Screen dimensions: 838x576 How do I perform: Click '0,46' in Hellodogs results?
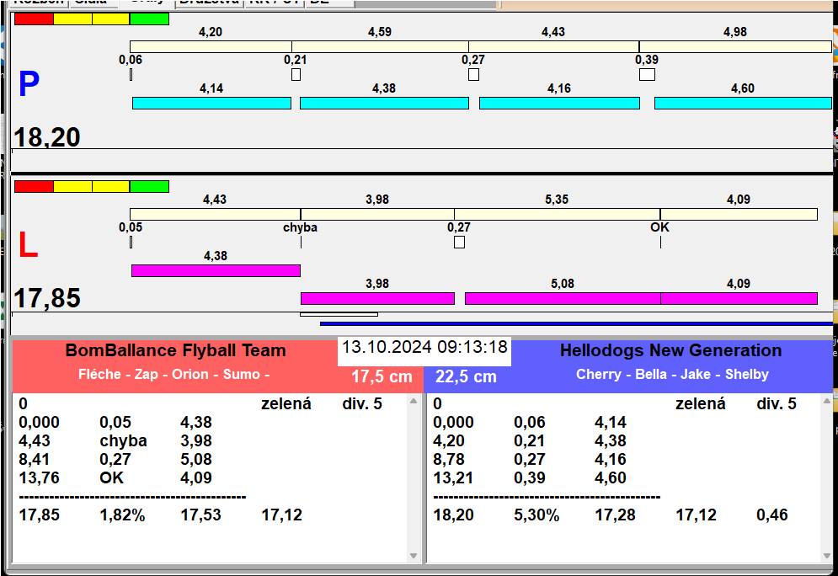pyautogui.click(x=771, y=515)
